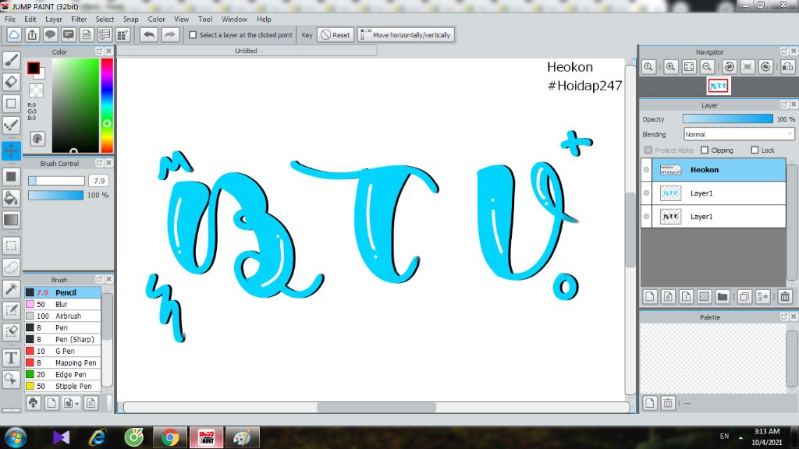Select the Move tool
The image size is (799, 449).
(11, 150)
